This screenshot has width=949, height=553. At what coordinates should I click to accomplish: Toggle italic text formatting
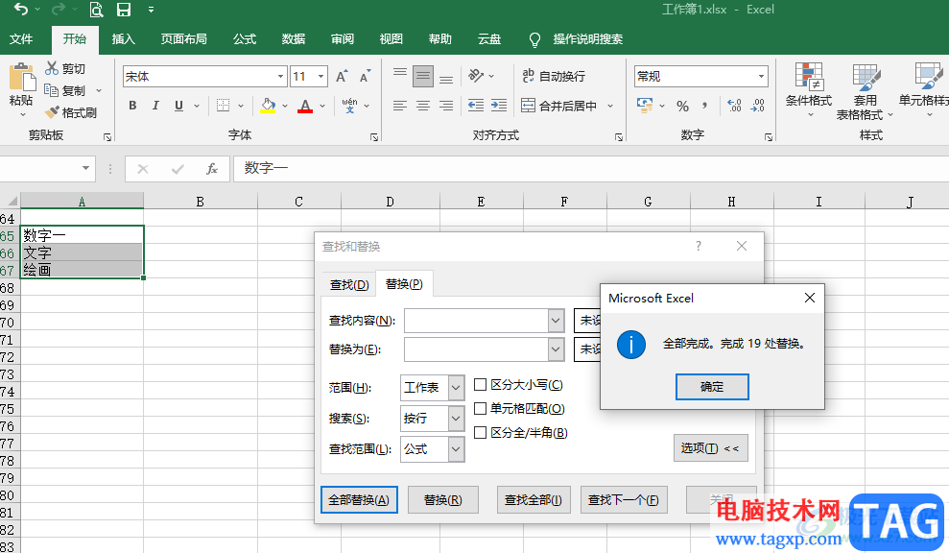coord(156,106)
